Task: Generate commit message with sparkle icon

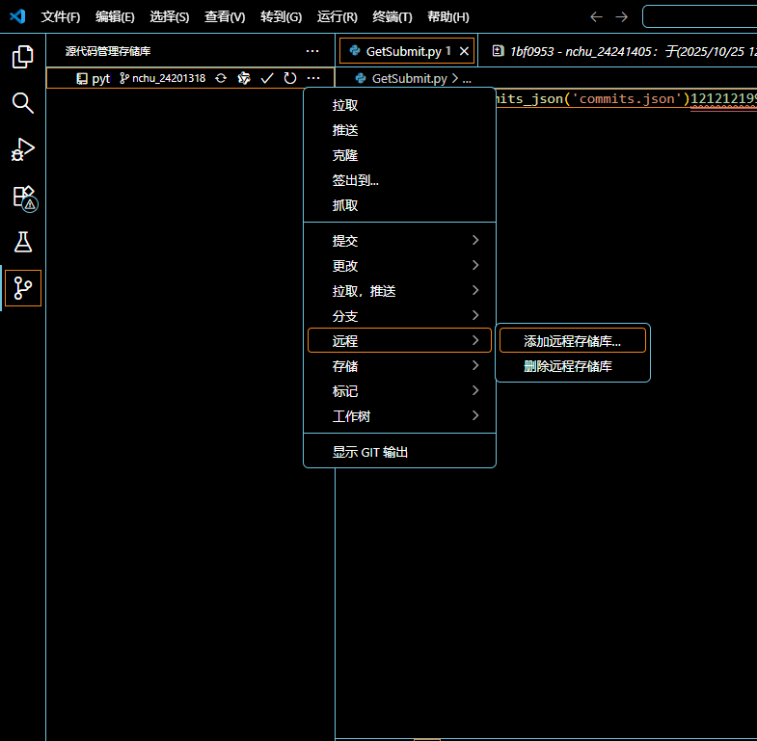Action: [244, 78]
